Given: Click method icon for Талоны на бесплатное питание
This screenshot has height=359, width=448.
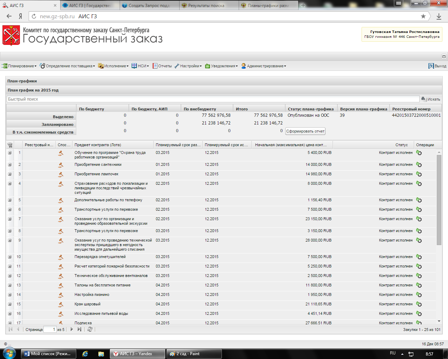Looking at the screenshot, I should click(x=61, y=285).
